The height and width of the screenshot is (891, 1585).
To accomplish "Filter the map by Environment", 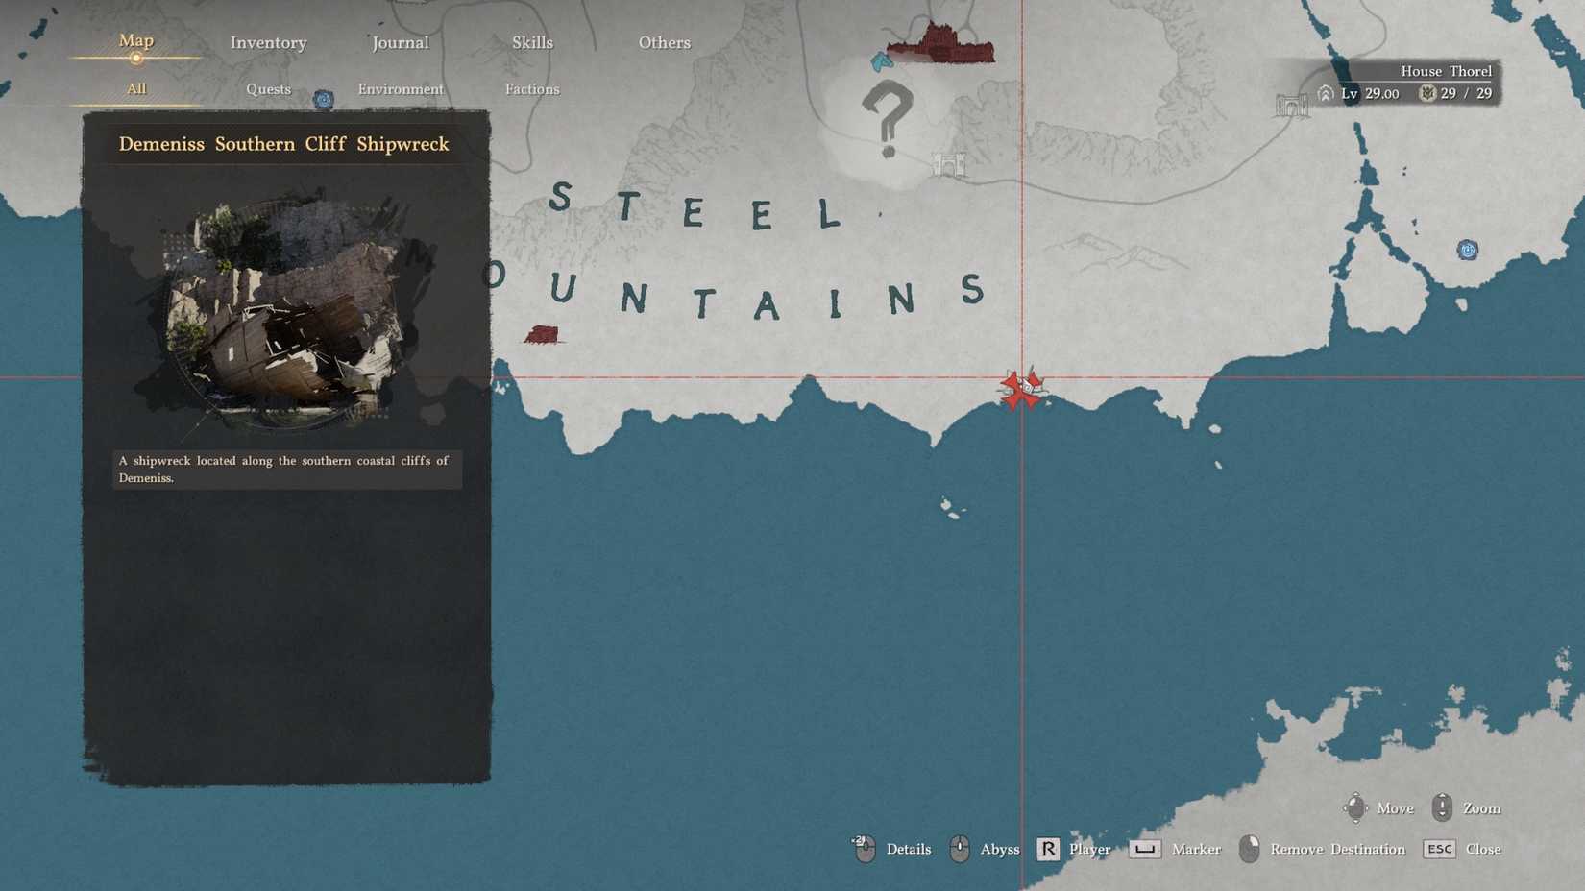I will point(401,89).
